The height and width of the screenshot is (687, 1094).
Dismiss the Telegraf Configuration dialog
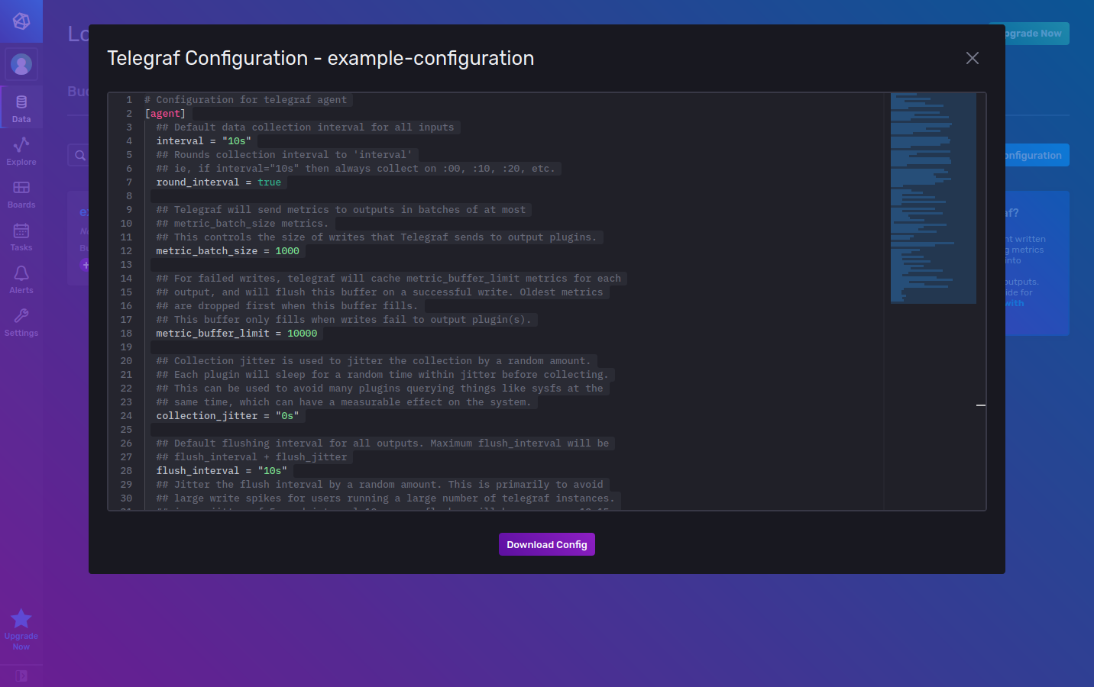[x=972, y=58]
